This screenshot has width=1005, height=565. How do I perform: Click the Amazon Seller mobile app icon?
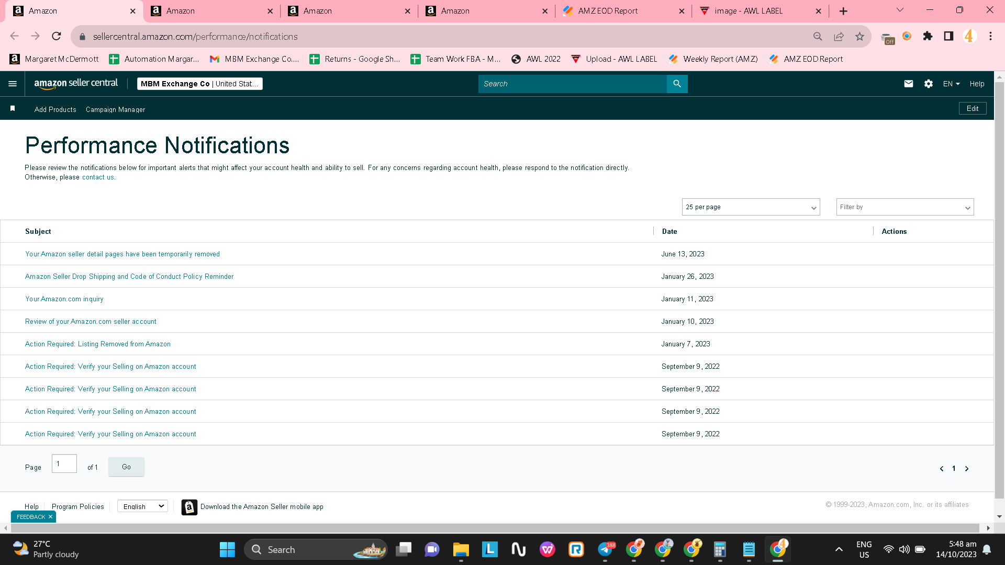[189, 507]
